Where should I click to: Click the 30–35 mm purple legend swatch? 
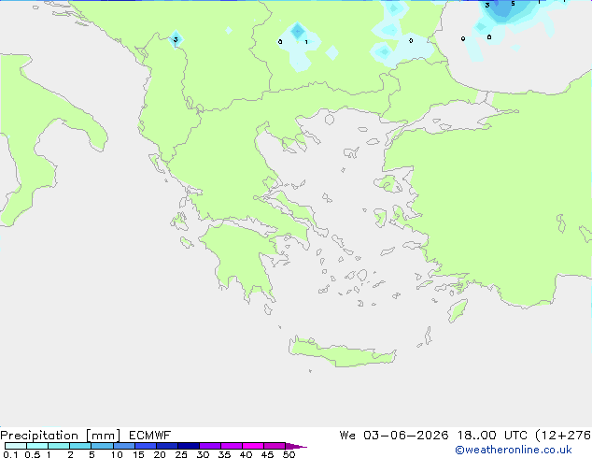(209, 446)
